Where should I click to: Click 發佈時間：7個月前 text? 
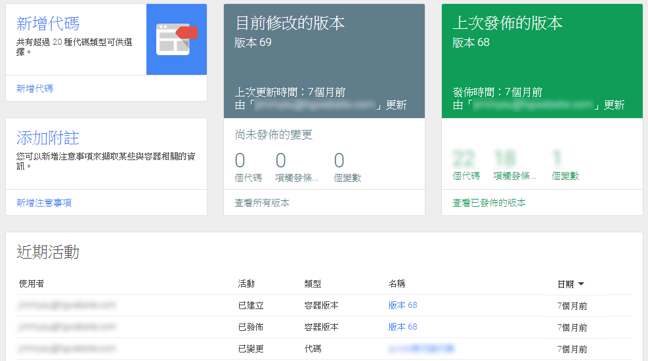[498, 92]
